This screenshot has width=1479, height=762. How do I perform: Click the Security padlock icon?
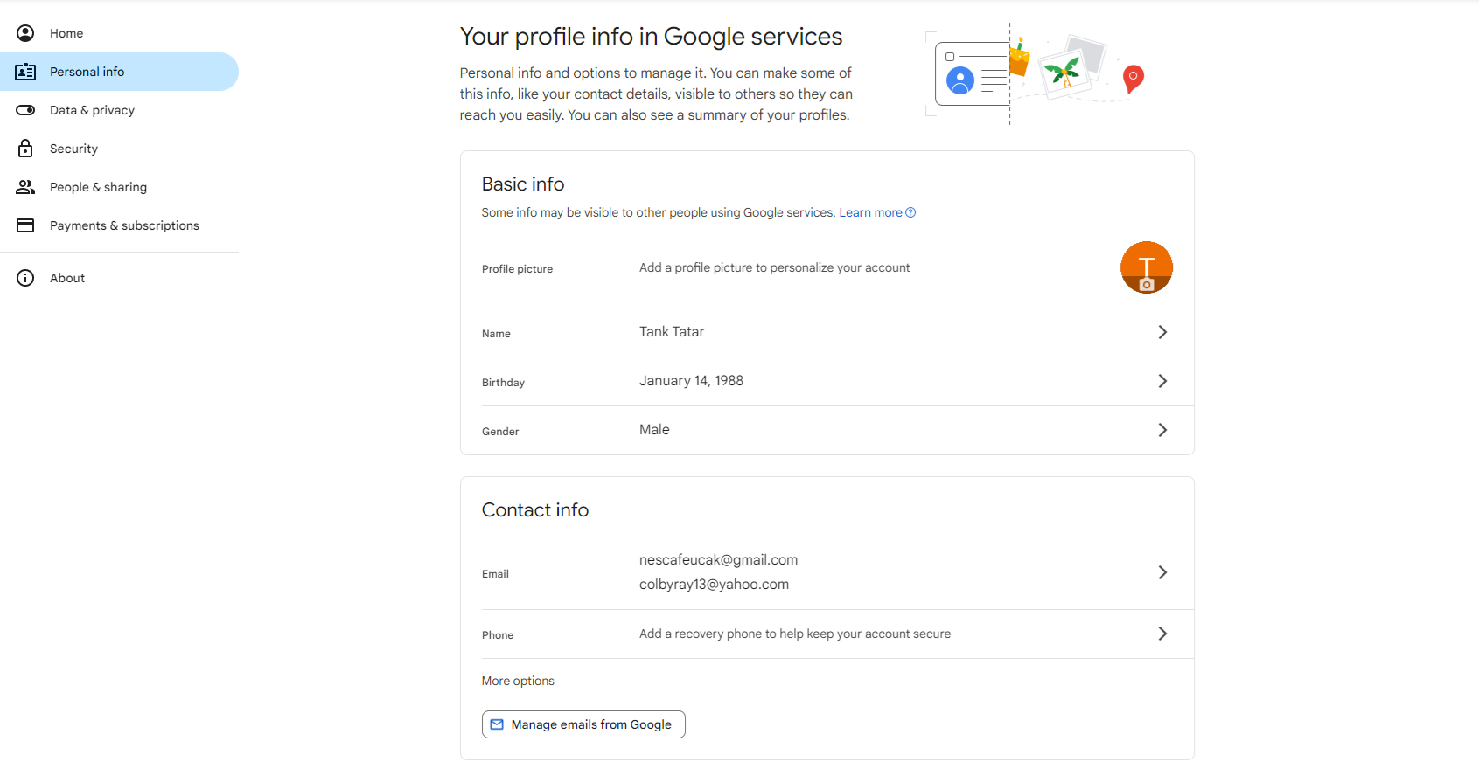(x=25, y=149)
